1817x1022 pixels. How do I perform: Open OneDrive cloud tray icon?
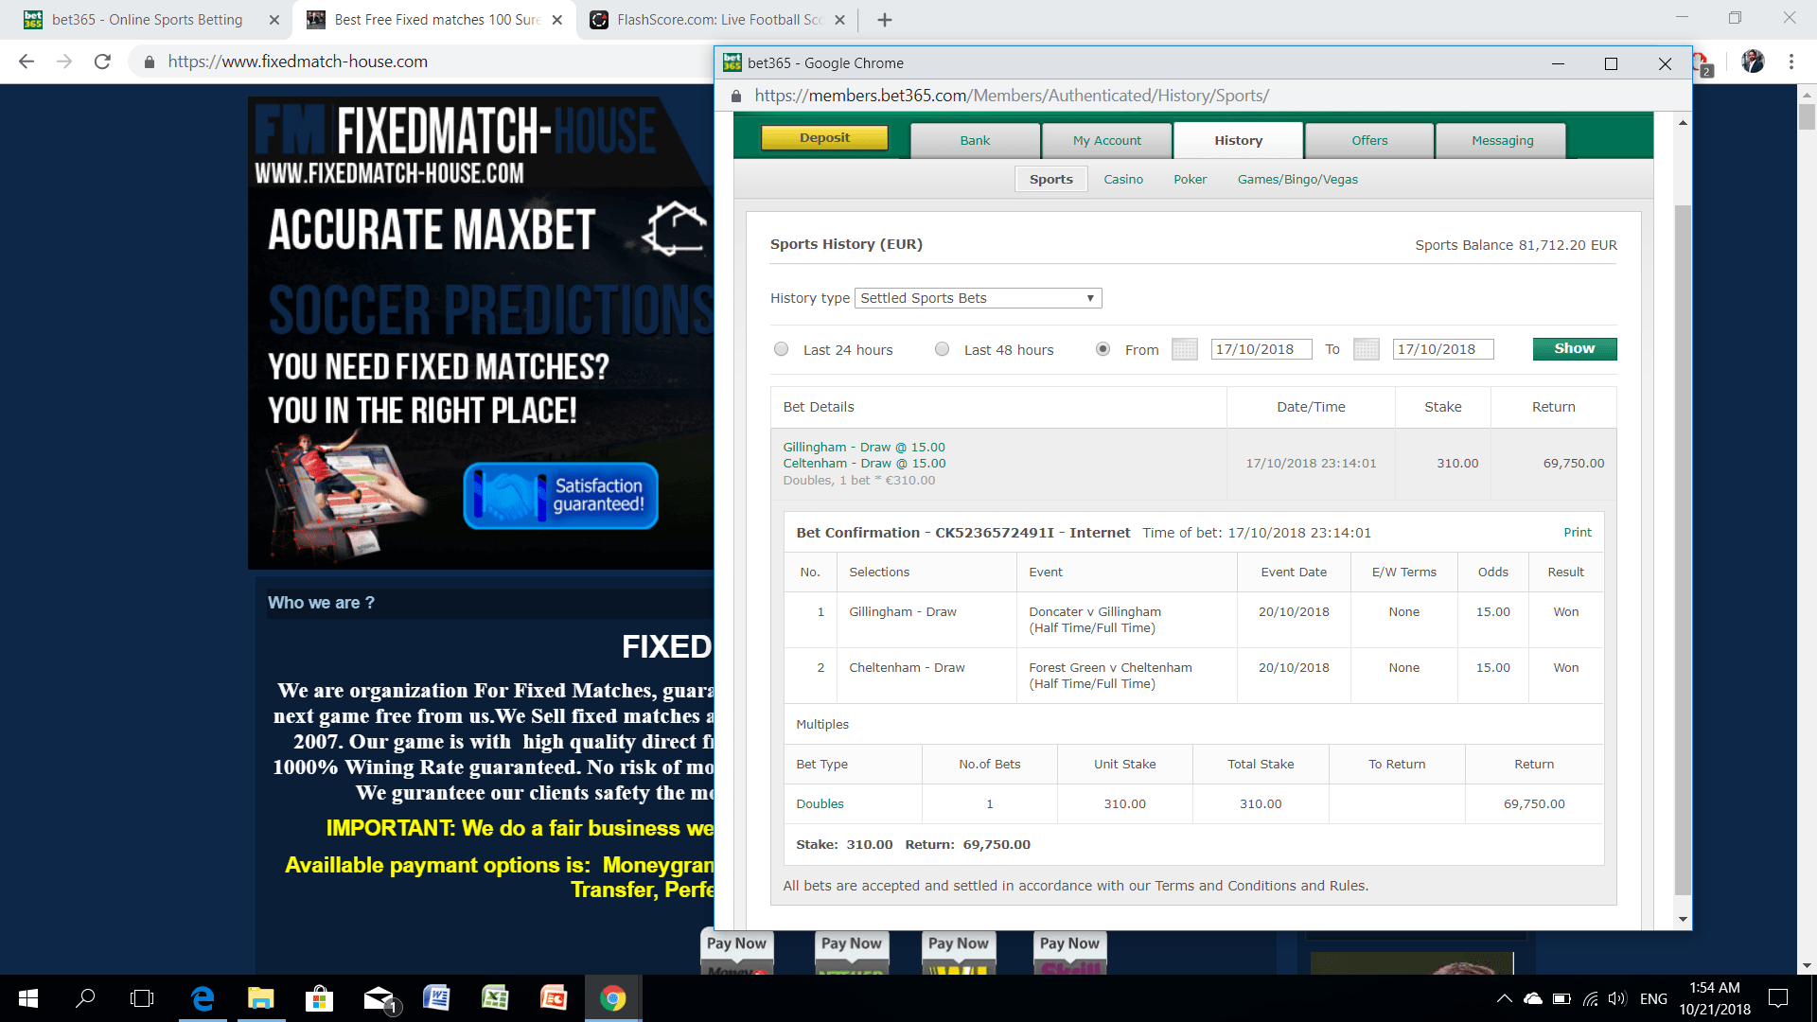pos(1533,998)
